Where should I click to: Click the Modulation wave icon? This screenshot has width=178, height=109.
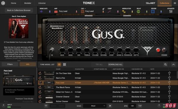tap(124, 11)
